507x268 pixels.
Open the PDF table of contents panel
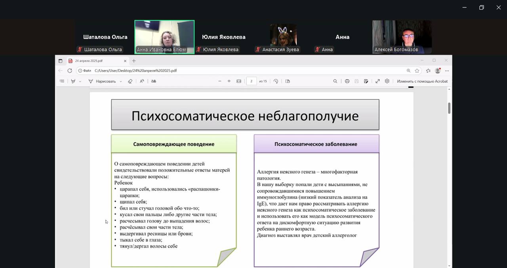point(62,81)
